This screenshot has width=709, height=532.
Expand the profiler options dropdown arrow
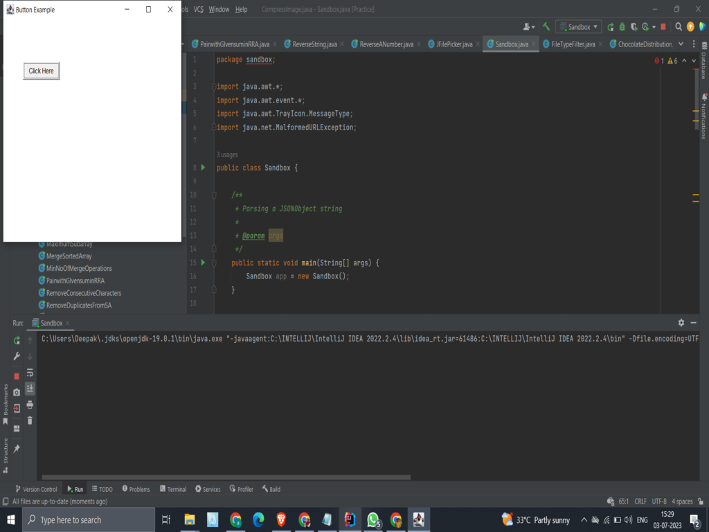[654, 28]
